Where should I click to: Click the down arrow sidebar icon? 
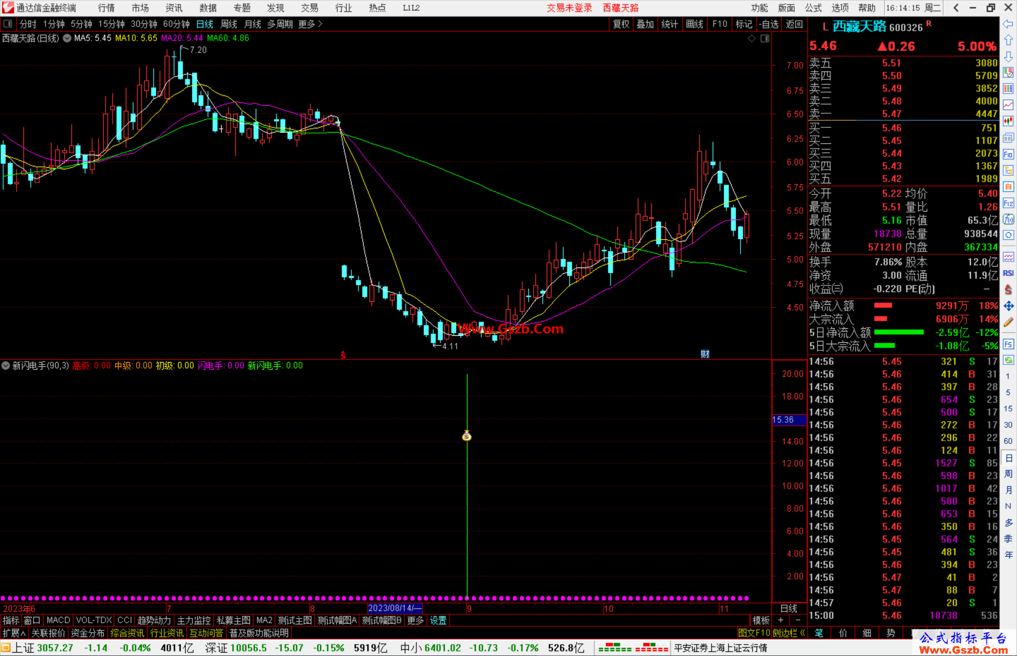[1008, 56]
